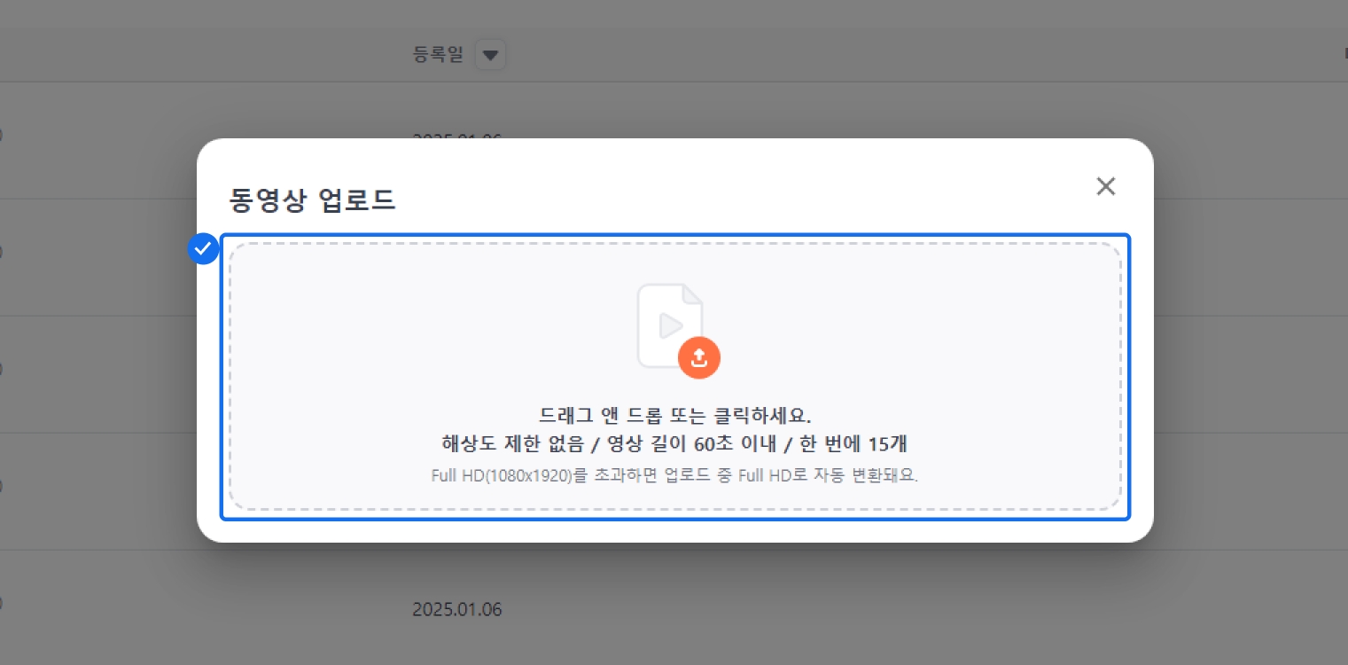
Task: Open the 등록일 sort dropdown arrow
Action: [x=490, y=56]
